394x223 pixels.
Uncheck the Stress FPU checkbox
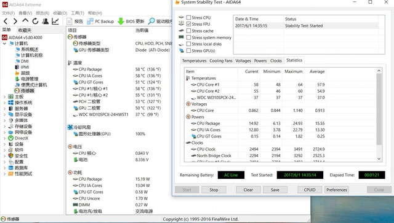point(188,24)
